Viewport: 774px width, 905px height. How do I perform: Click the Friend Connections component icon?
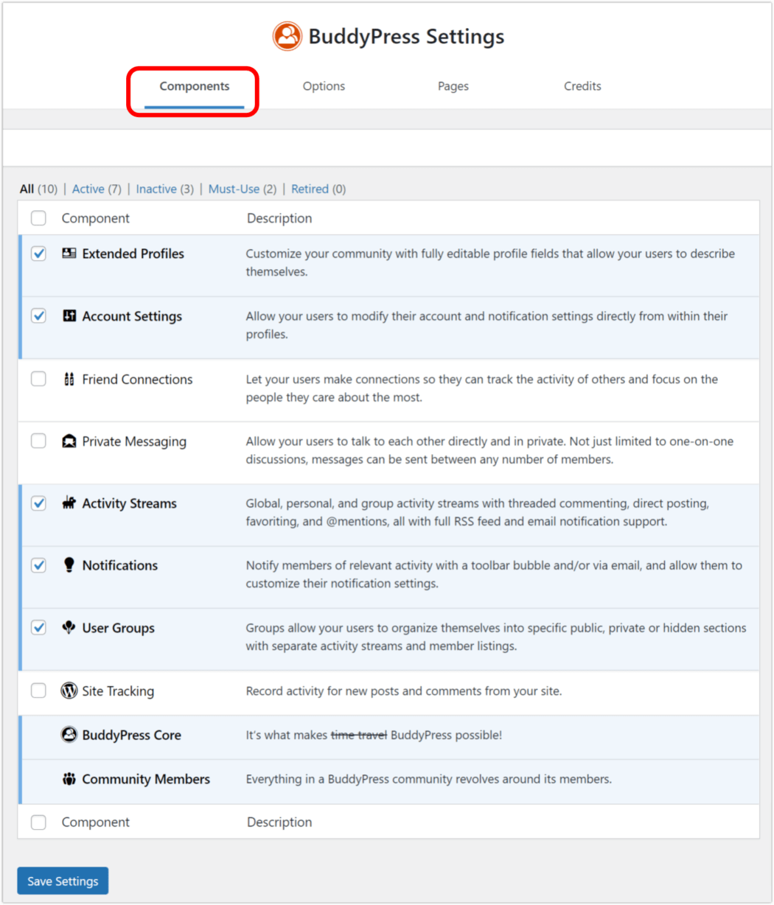[x=69, y=380]
